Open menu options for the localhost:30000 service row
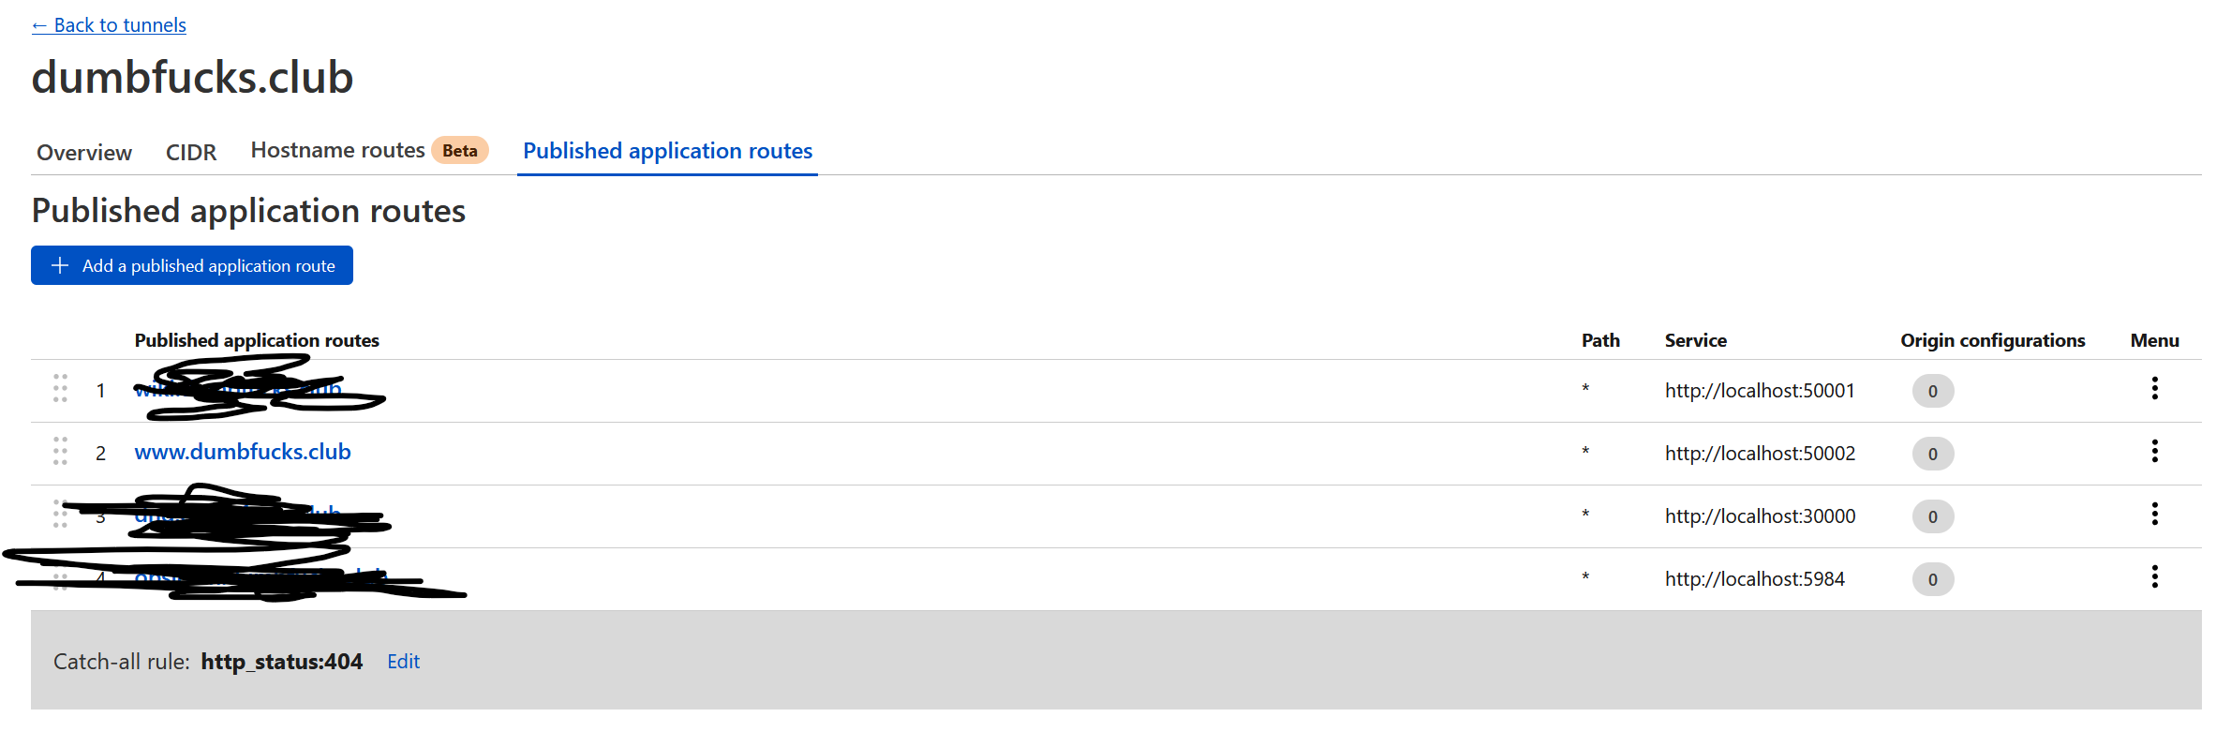 tap(2155, 515)
